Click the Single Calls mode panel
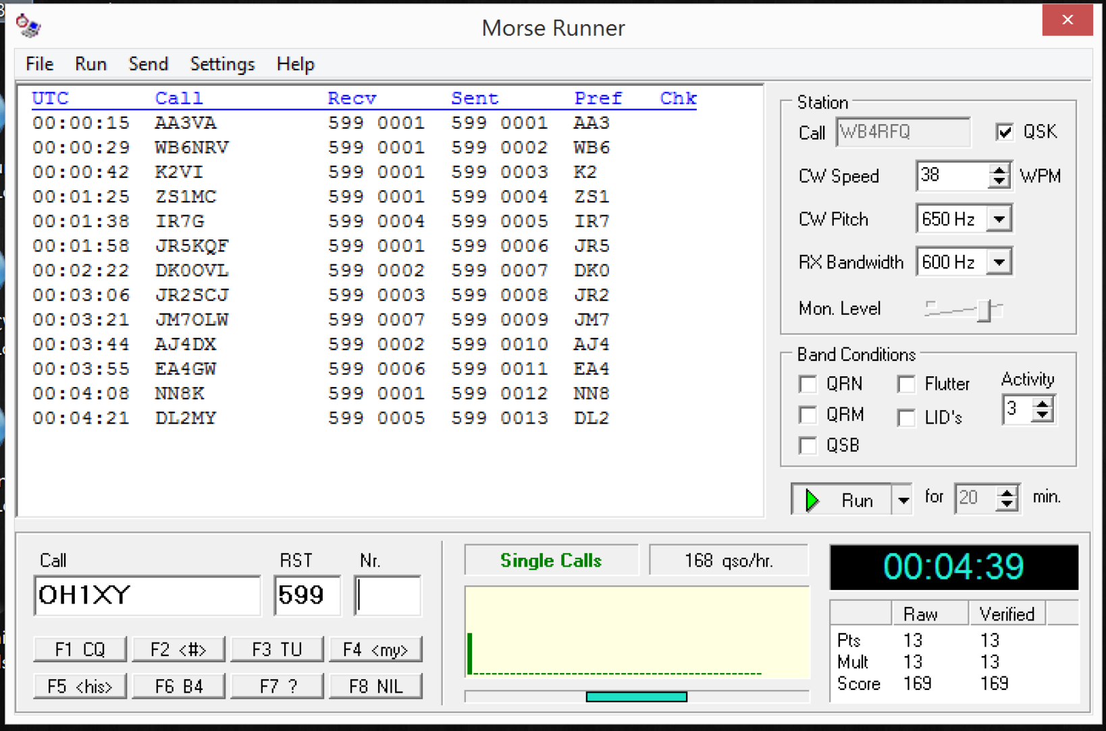Screen dimensions: 1106x731 551,560
